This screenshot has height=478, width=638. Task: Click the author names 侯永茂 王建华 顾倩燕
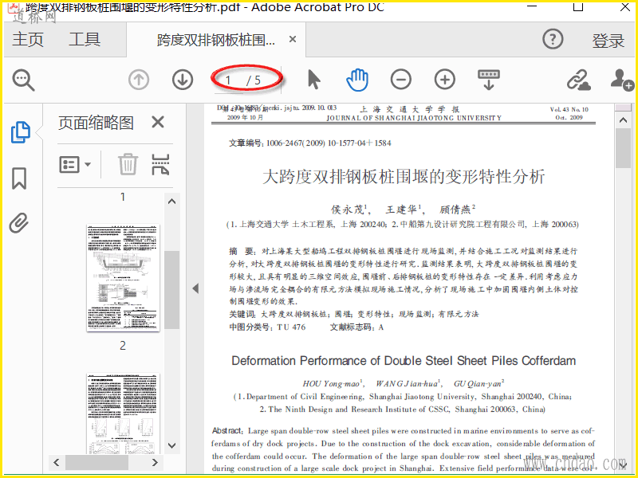[x=403, y=210]
